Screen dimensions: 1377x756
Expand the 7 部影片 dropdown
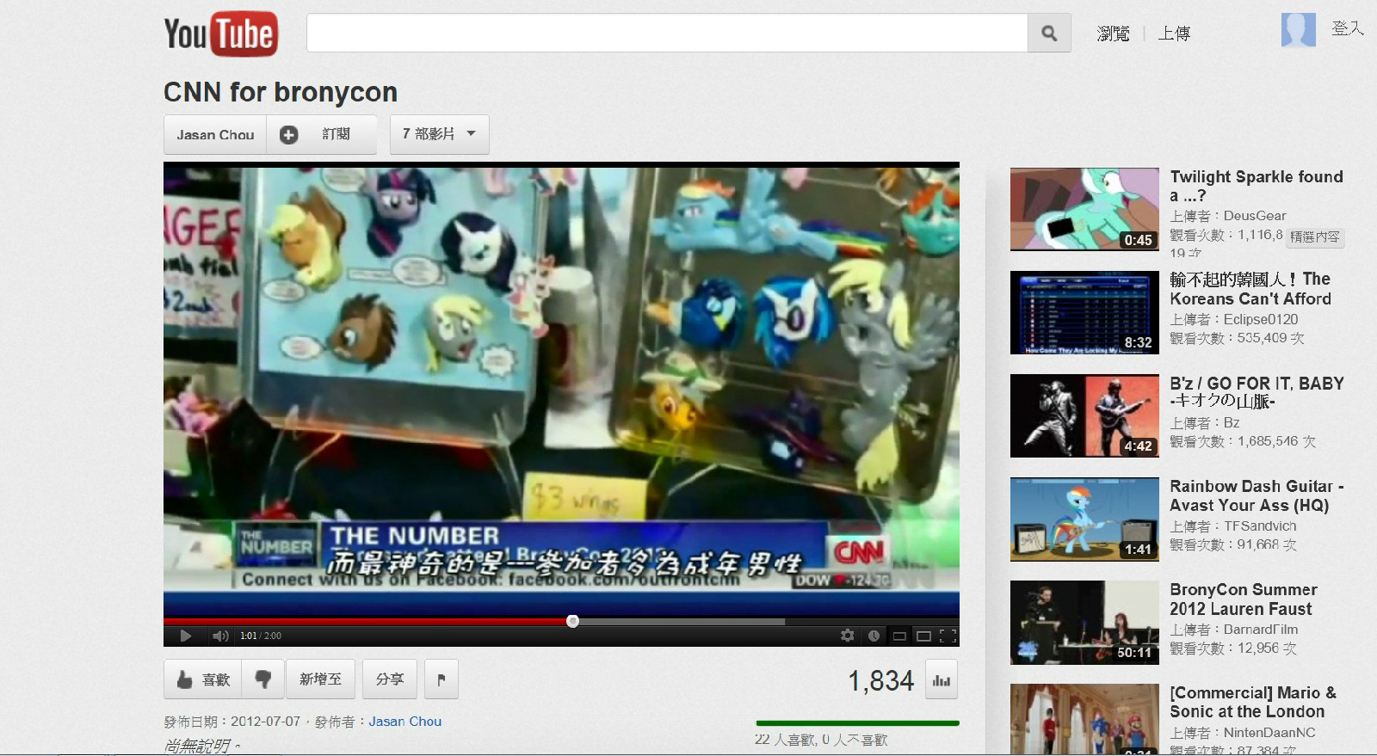[440, 134]
